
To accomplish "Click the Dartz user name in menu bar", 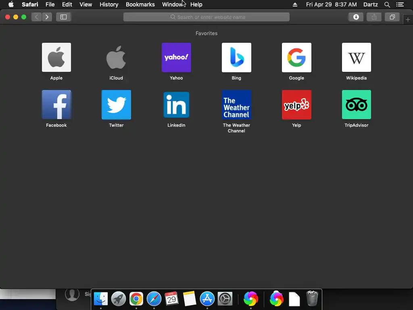I will coord(370,4).
